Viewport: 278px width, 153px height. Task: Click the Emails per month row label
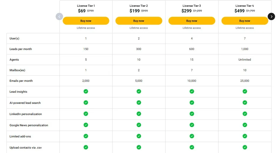click(21, 81)
